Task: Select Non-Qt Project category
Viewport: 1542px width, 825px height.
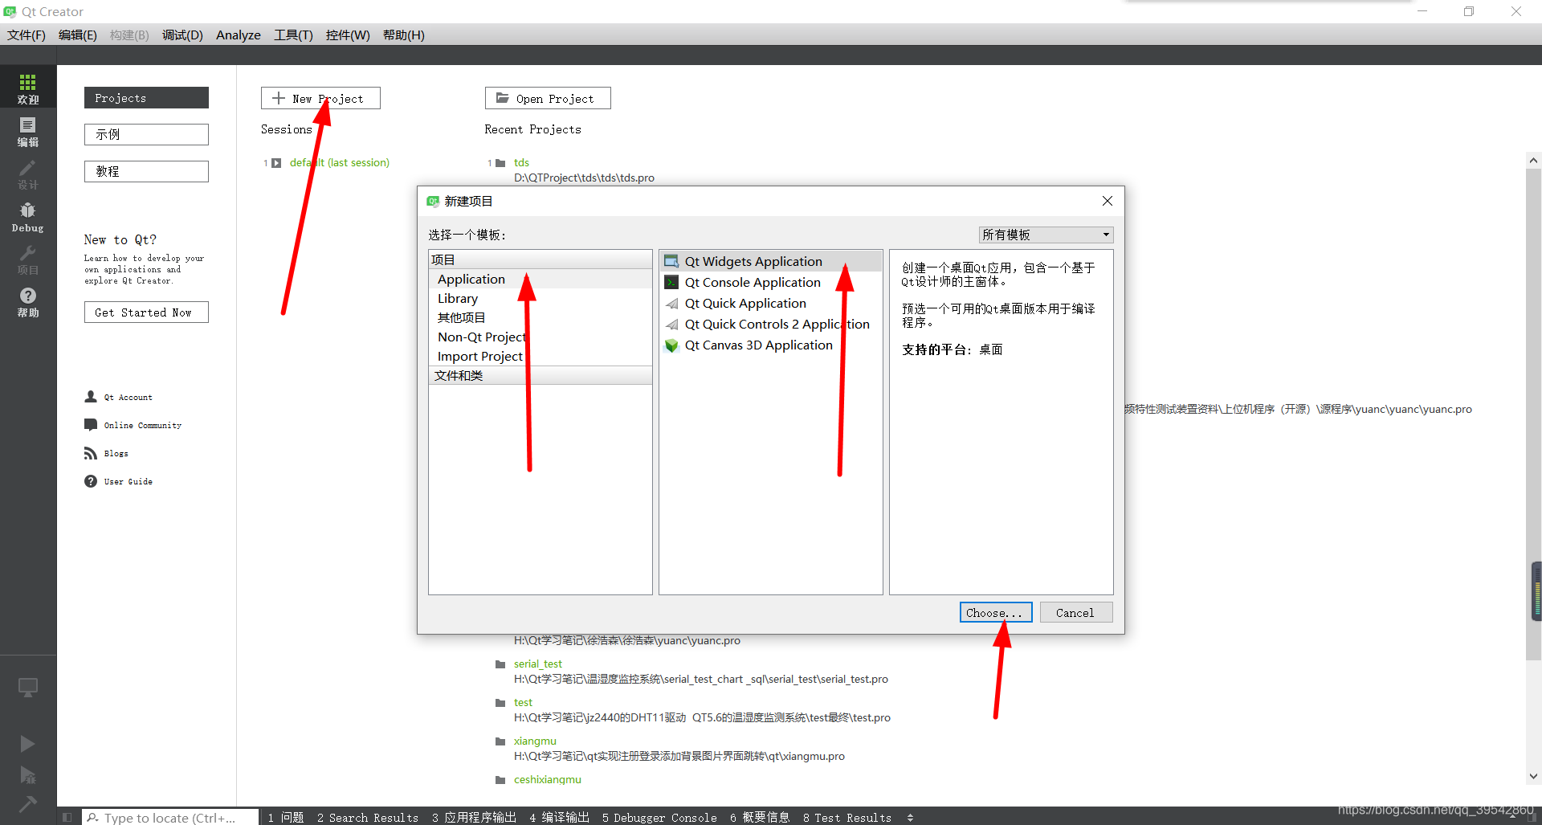Action: coord(541,337)
